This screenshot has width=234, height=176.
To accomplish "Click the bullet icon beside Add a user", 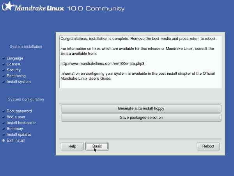I will (4, 117).
